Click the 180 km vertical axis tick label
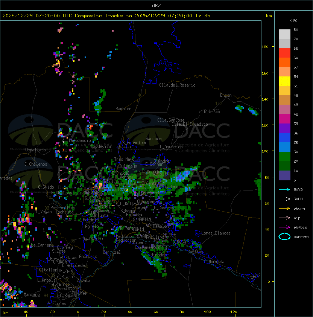313x317 pixels. click(265, 47)
